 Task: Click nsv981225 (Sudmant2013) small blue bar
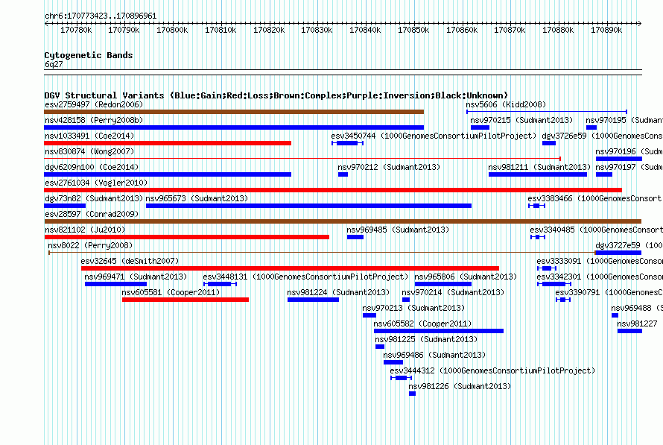[x=380, y=347]
